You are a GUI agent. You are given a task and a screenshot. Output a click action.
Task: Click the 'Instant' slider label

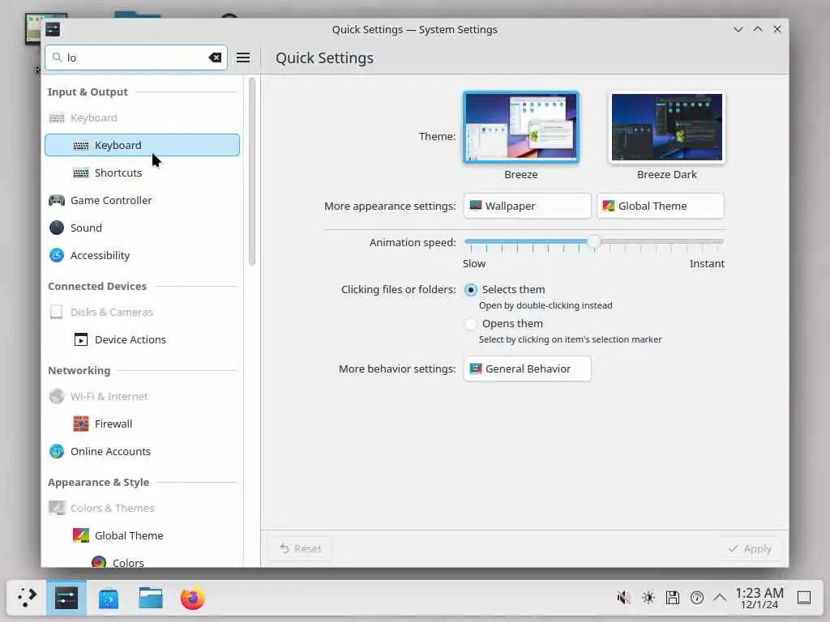707,263
